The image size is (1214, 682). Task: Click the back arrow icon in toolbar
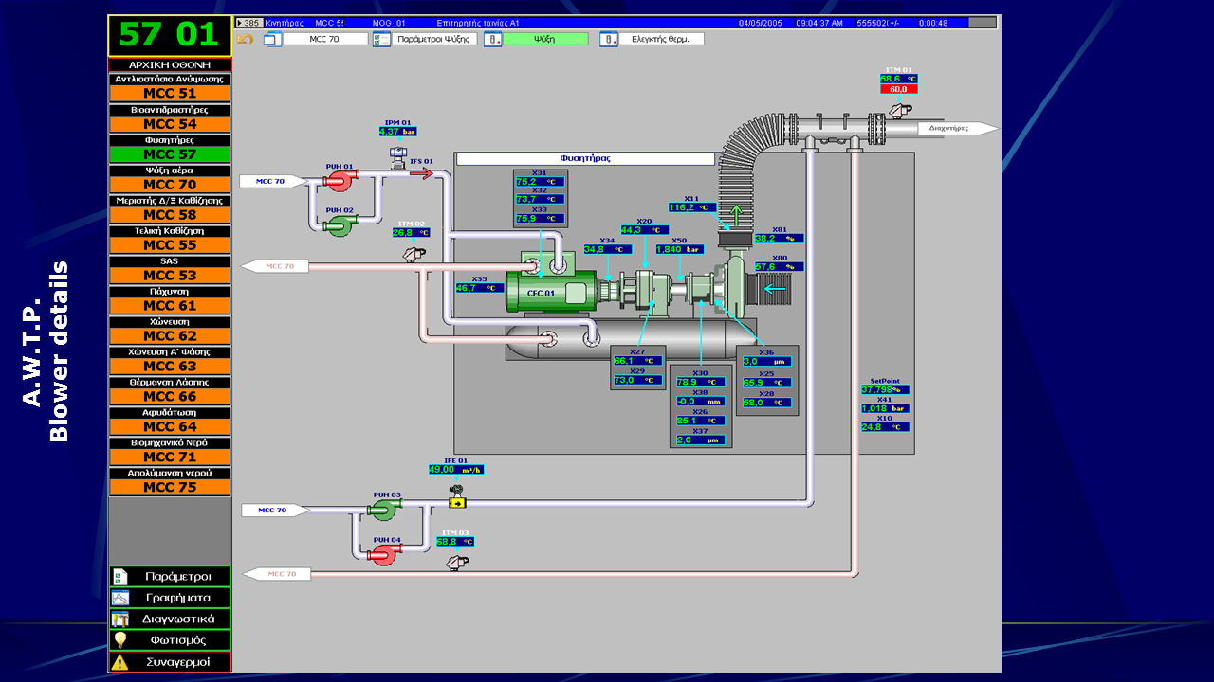pos(245,39)
